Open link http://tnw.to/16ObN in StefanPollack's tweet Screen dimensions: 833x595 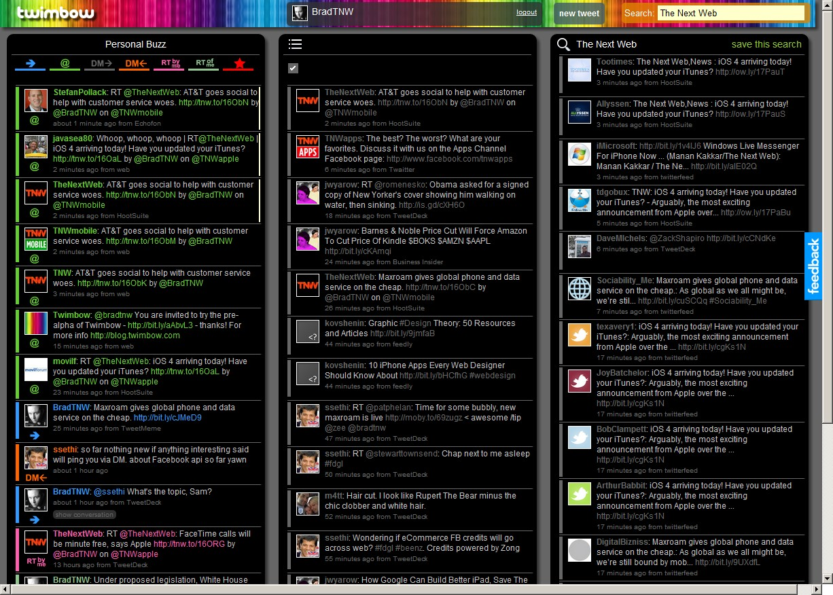point(212,103)
